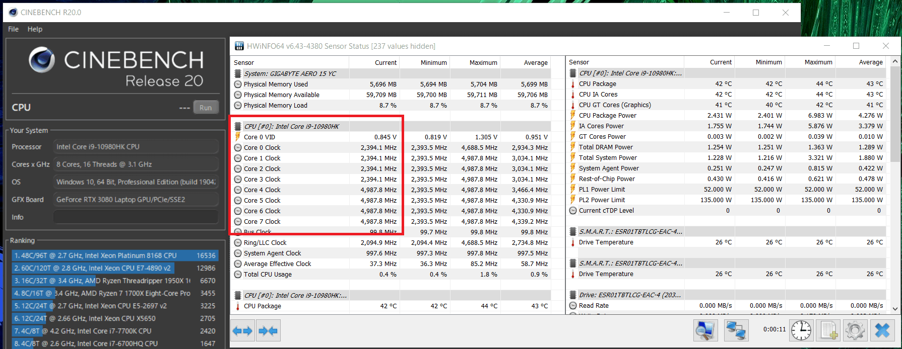Click the clock icon beside Core 0 Clock
Image resolution: width=902 pixels, height=349 pixels.
(x=238, y=147)
